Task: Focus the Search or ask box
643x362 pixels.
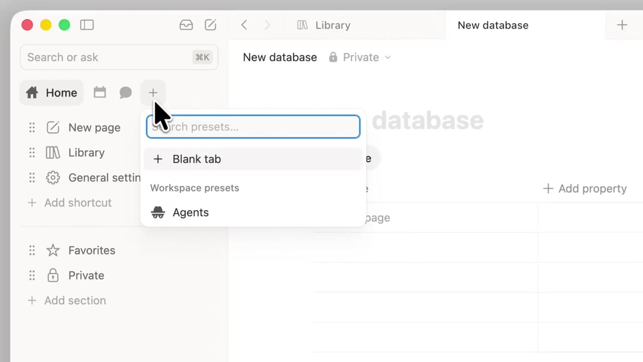Action: (119, 57)
